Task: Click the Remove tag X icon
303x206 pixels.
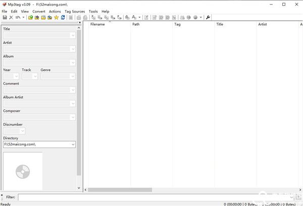Action: coord(11,17)
